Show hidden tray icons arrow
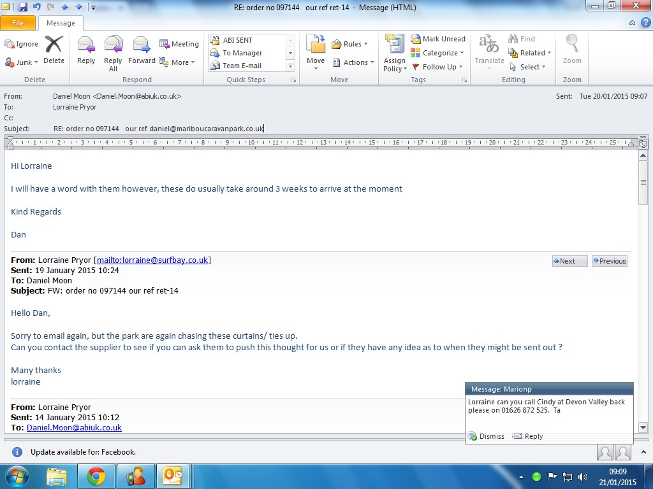 pos(521,477)
